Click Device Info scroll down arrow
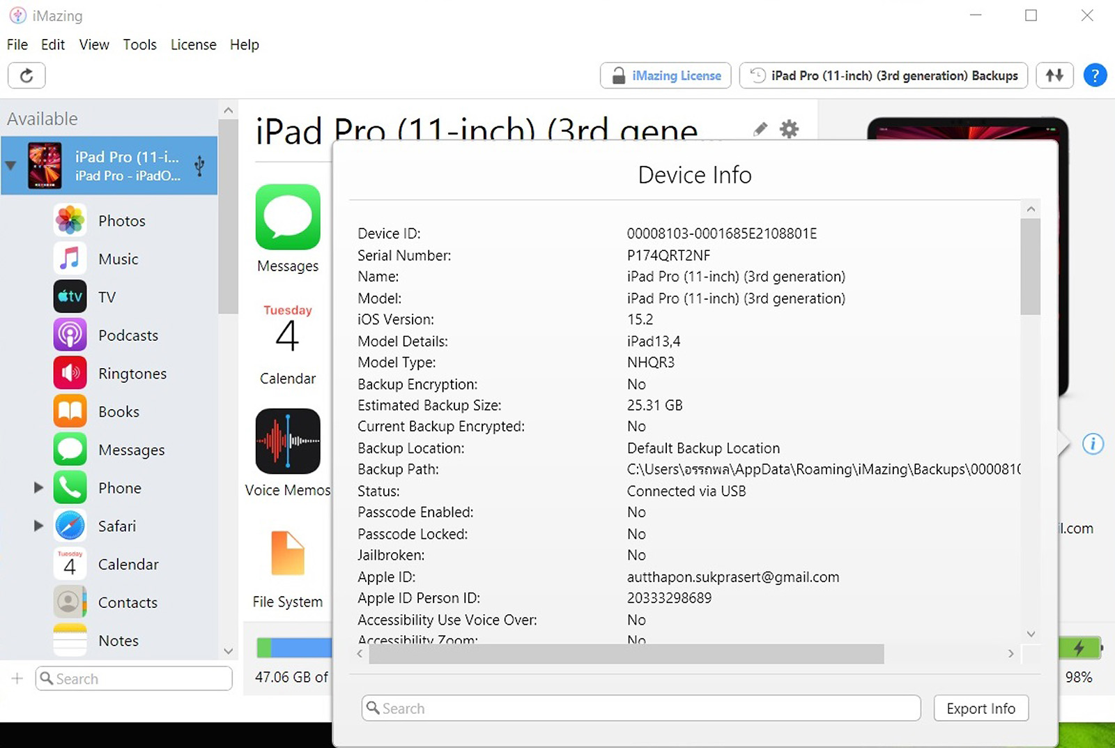This screenshot has height=748, width=1115. coord(1031,634)
